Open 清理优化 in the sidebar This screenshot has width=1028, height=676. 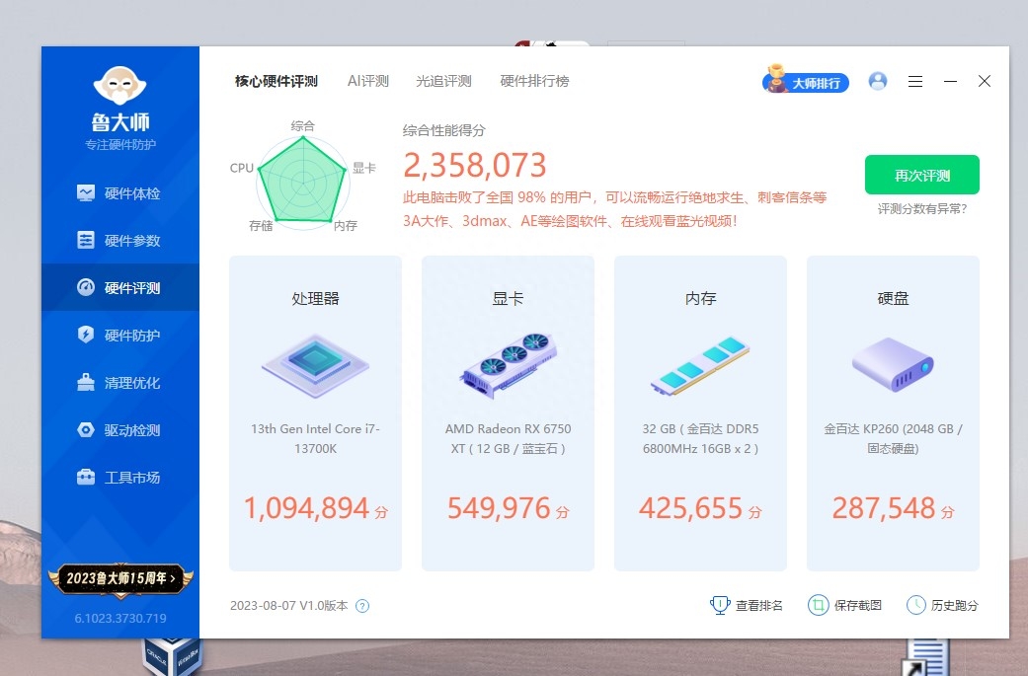[120, 383]
